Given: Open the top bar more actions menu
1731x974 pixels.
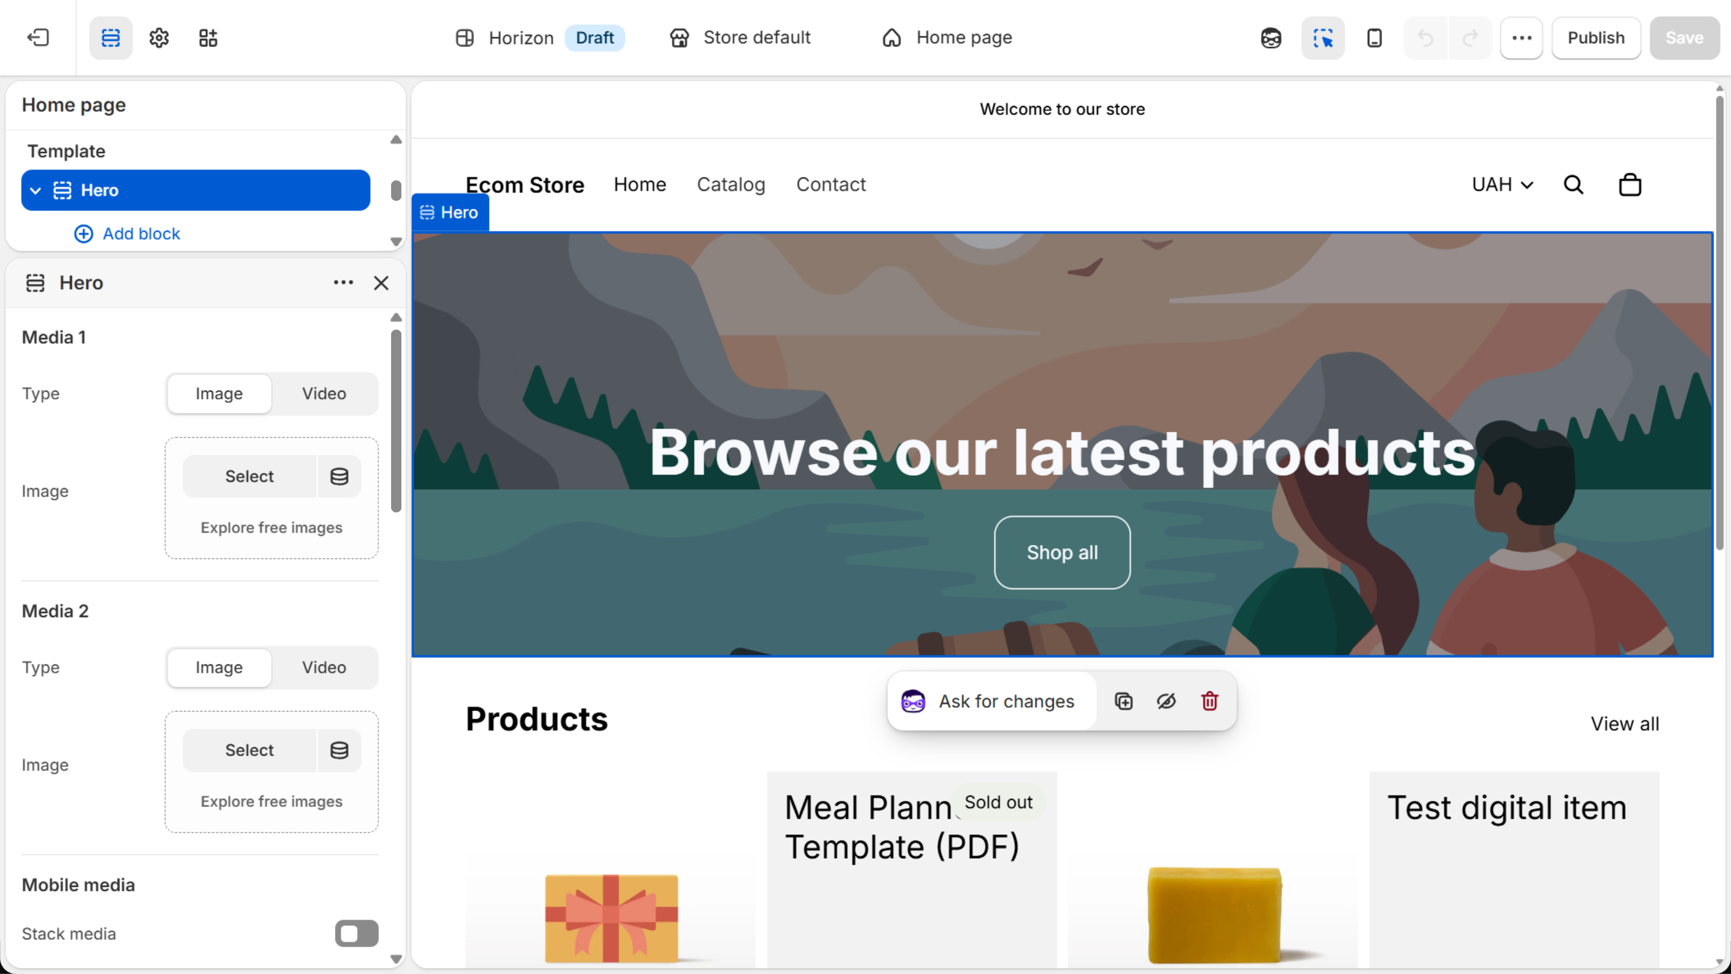Looking at the screenshot, I should coord(1521,38).
